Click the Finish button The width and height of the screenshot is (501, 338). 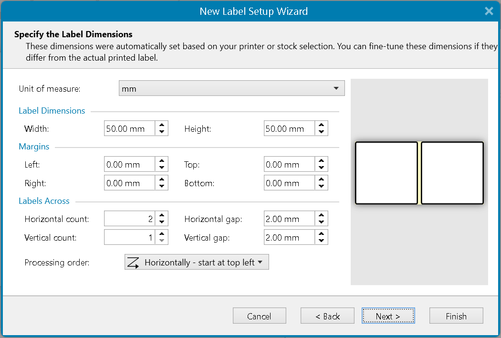pyautogui.click(x=456, y=316)
